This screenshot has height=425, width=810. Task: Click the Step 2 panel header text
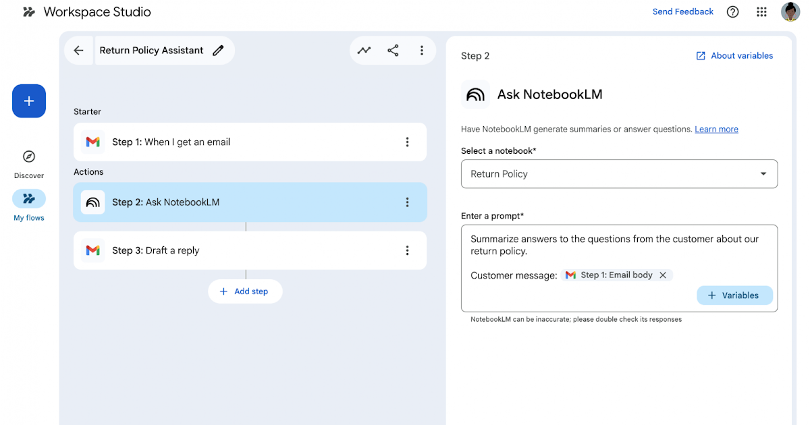(475, 56)
